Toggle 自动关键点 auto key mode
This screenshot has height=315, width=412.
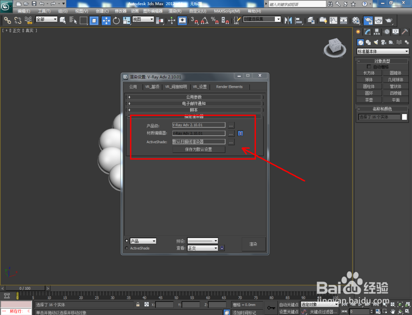[x=288, y=304]
